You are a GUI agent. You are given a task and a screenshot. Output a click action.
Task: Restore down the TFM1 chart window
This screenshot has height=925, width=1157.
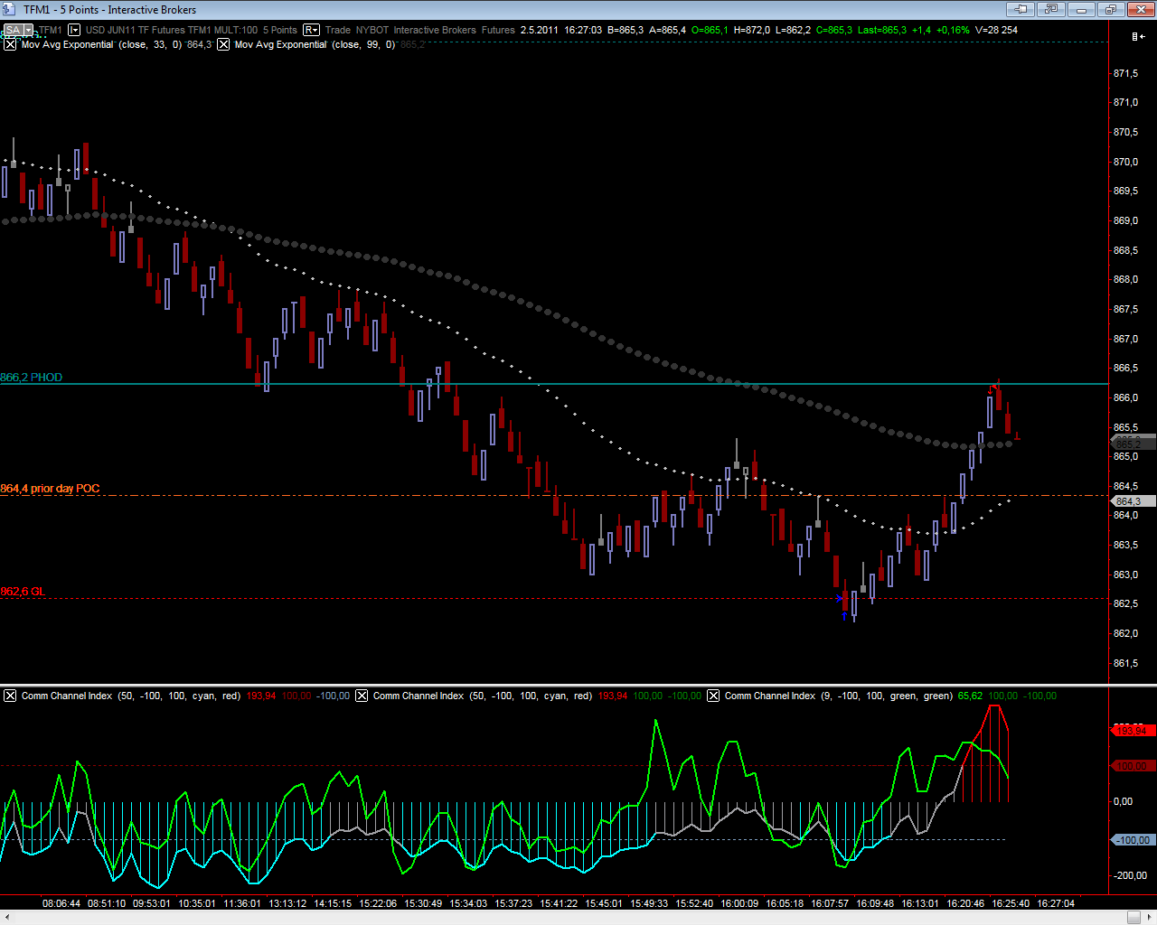pyautogui.click(x=1111, y=9)
